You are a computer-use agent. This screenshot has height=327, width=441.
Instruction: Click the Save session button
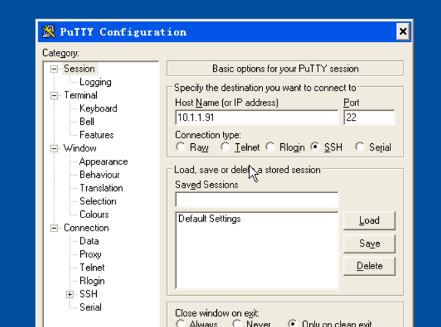tap(370, 243)
